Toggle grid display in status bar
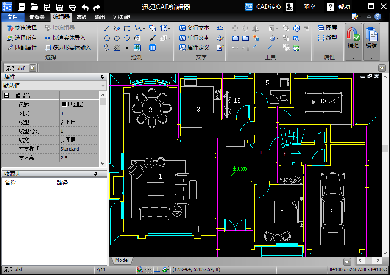390x275 pixels. 148,269
